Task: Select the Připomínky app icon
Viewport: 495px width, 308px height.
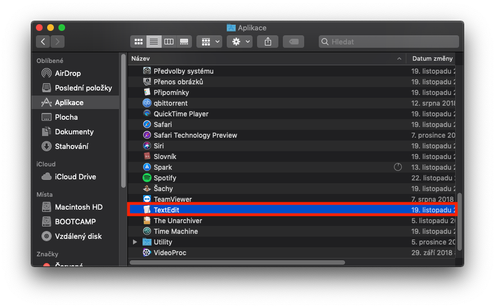Action: (147, 92)
